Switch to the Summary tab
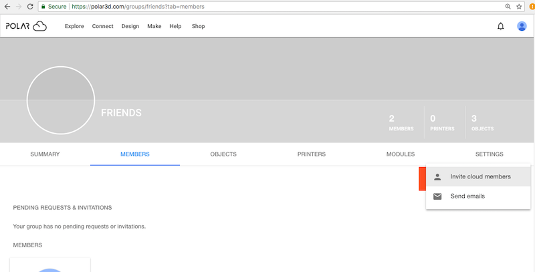 [45, 154]
